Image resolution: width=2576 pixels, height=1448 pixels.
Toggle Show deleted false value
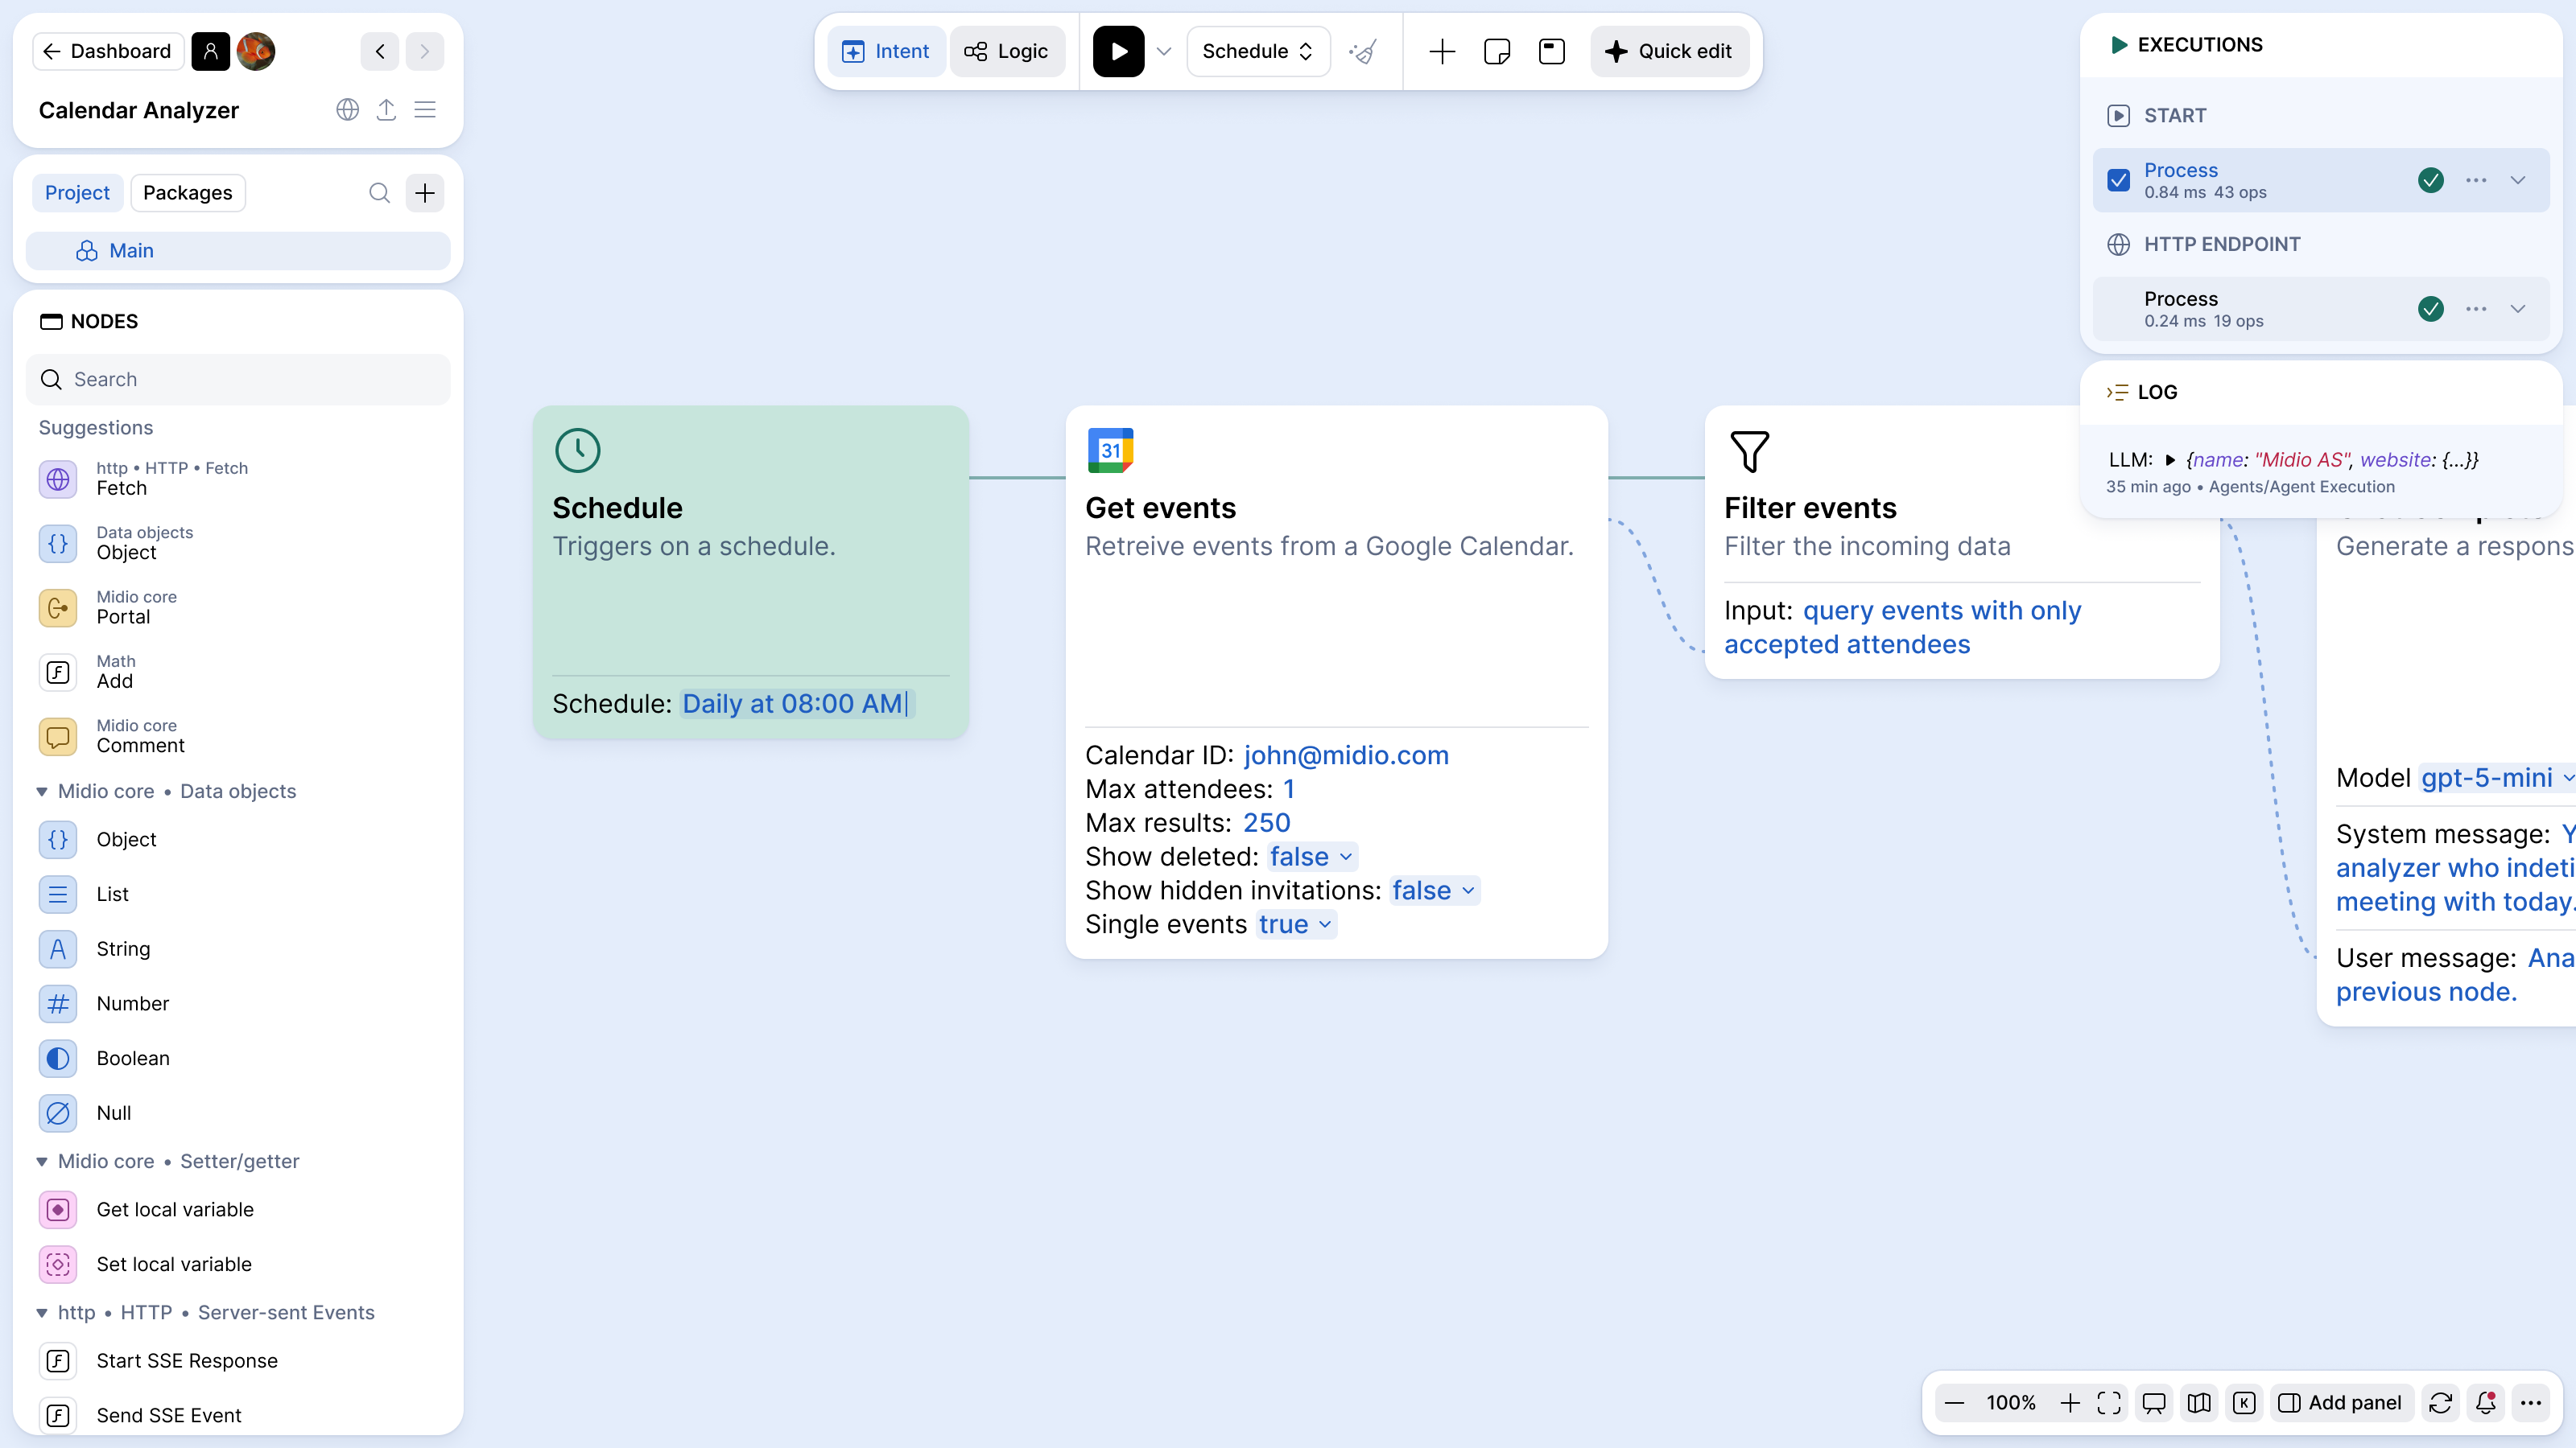pyautogui.click(x=1310, y=857)
